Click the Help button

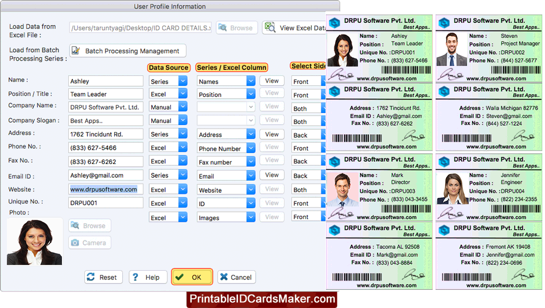(x=147, y=277)
